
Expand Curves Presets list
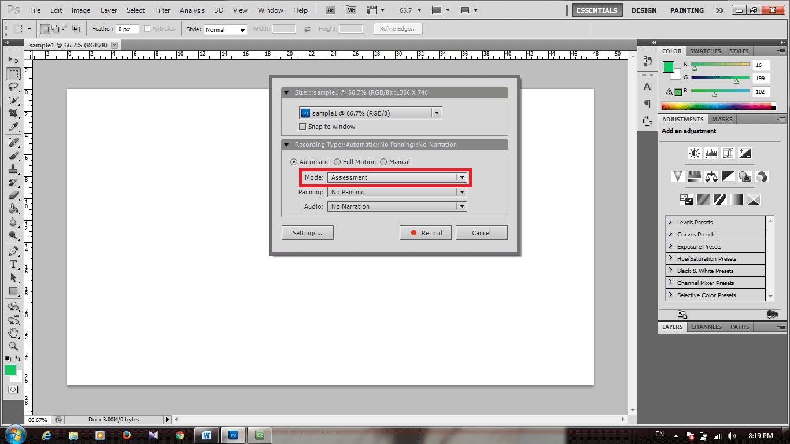[670, 234]
